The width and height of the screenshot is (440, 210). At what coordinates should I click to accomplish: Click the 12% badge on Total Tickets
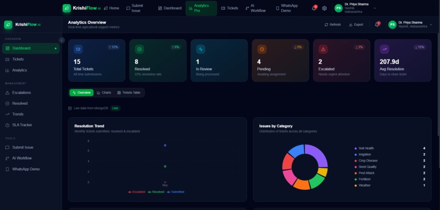pos(114,47)
